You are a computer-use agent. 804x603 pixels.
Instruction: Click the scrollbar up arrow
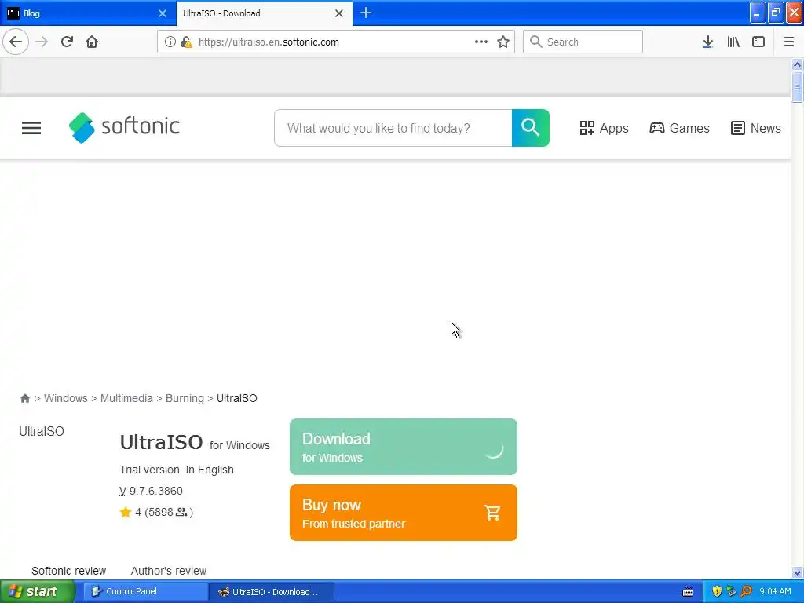(x=797, y=64)
